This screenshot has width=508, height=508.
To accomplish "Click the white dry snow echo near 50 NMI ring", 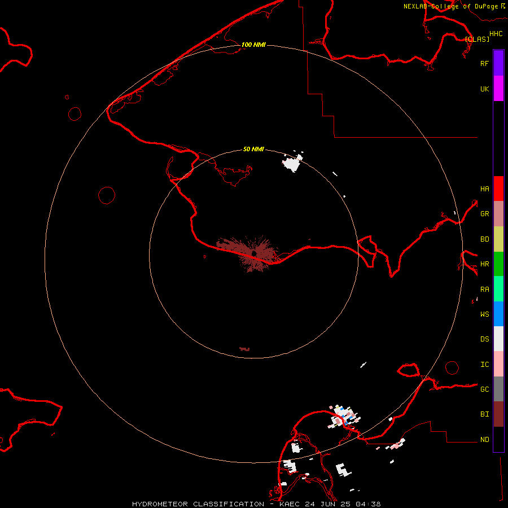I will (292, 163).
